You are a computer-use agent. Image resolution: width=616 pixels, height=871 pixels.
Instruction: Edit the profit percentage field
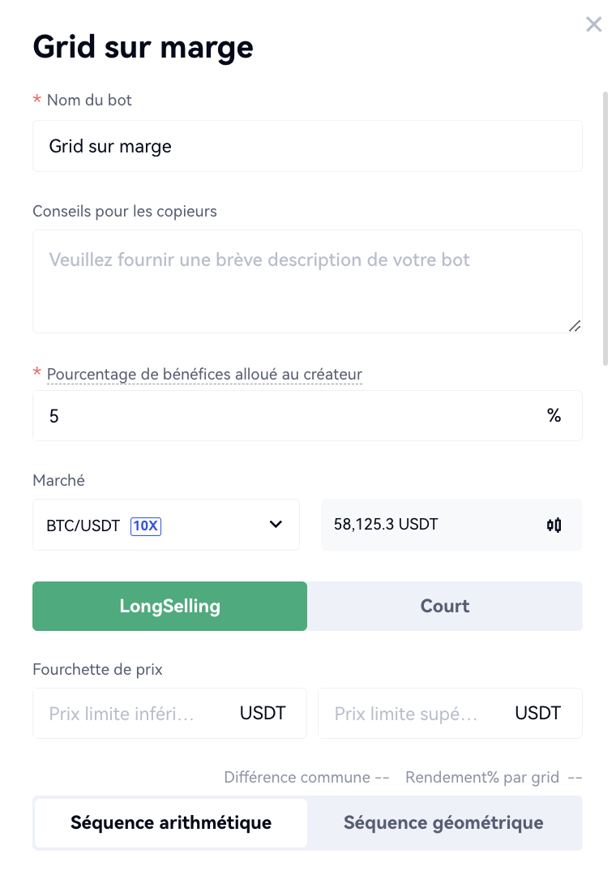284,416
